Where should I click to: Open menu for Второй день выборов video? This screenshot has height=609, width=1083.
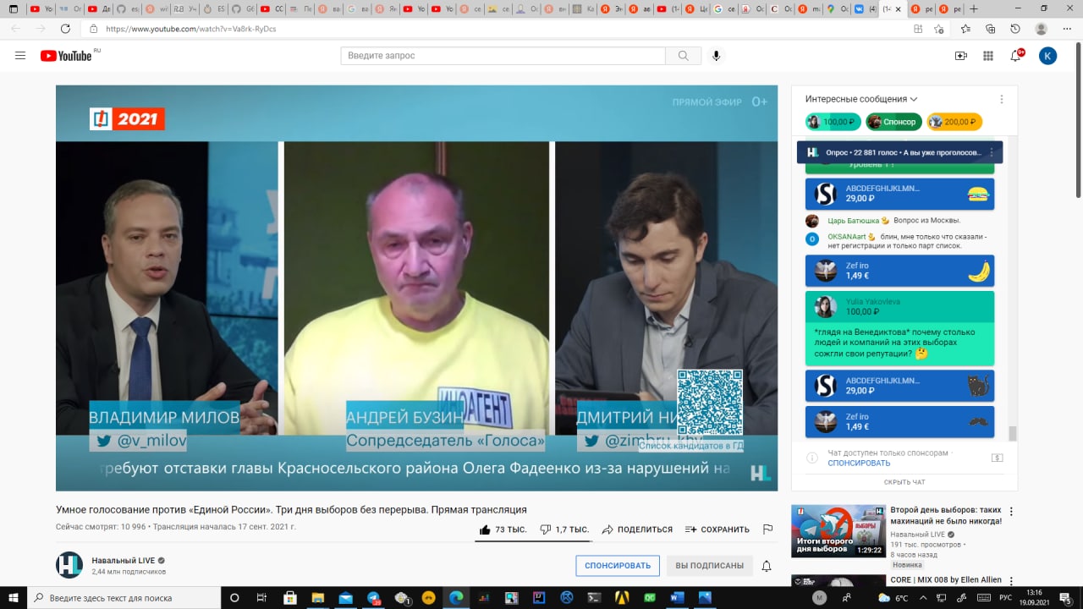click(1011, 512)
